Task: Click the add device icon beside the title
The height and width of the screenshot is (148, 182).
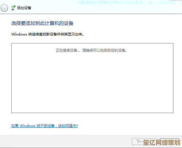Action: [x=13, y=8]
